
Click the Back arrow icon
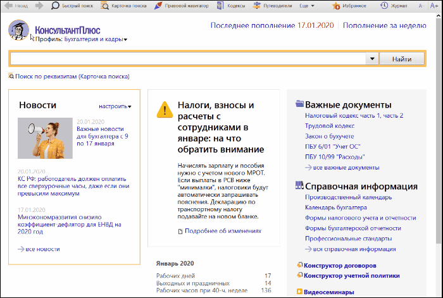click(8, 6)
